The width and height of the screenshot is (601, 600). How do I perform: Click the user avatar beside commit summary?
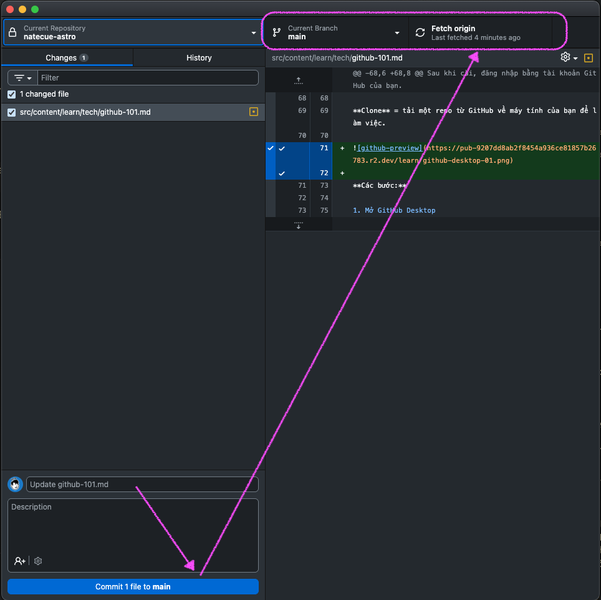[15, 485]
